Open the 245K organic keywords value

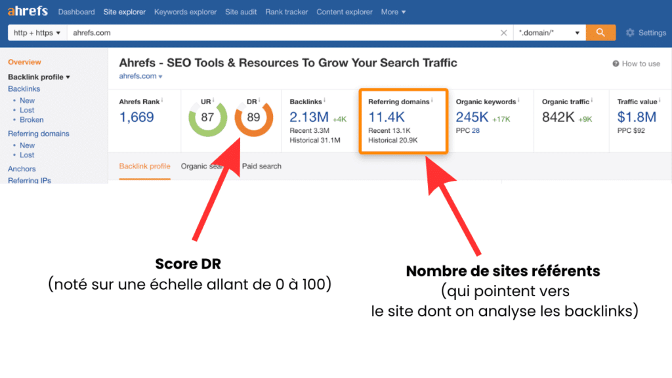point(472,117)
